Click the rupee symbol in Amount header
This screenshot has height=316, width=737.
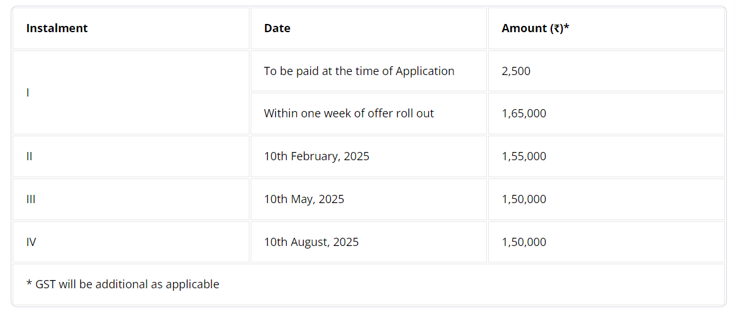[x=557, y=28]
